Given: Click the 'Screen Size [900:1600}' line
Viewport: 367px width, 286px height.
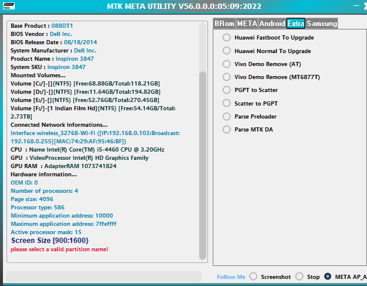Looking at the screenshot, I should click(x=50, y=241).
